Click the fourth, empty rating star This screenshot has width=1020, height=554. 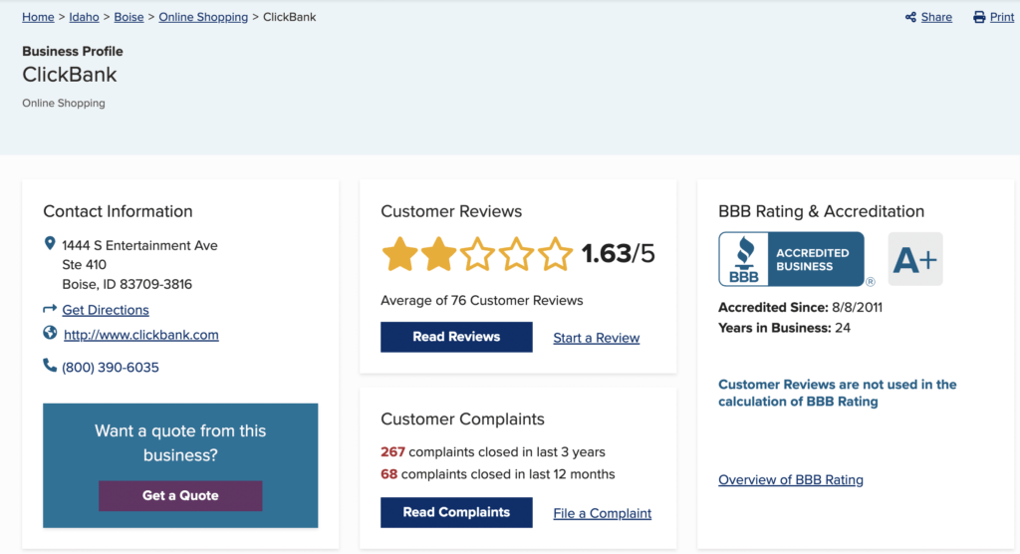pyautogui.click(x=517, y=254)
